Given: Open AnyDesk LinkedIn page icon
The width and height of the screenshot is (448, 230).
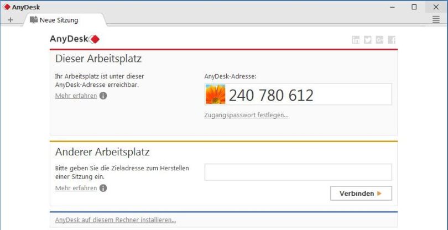Looking at the screenshot, I should coord(356,40).
